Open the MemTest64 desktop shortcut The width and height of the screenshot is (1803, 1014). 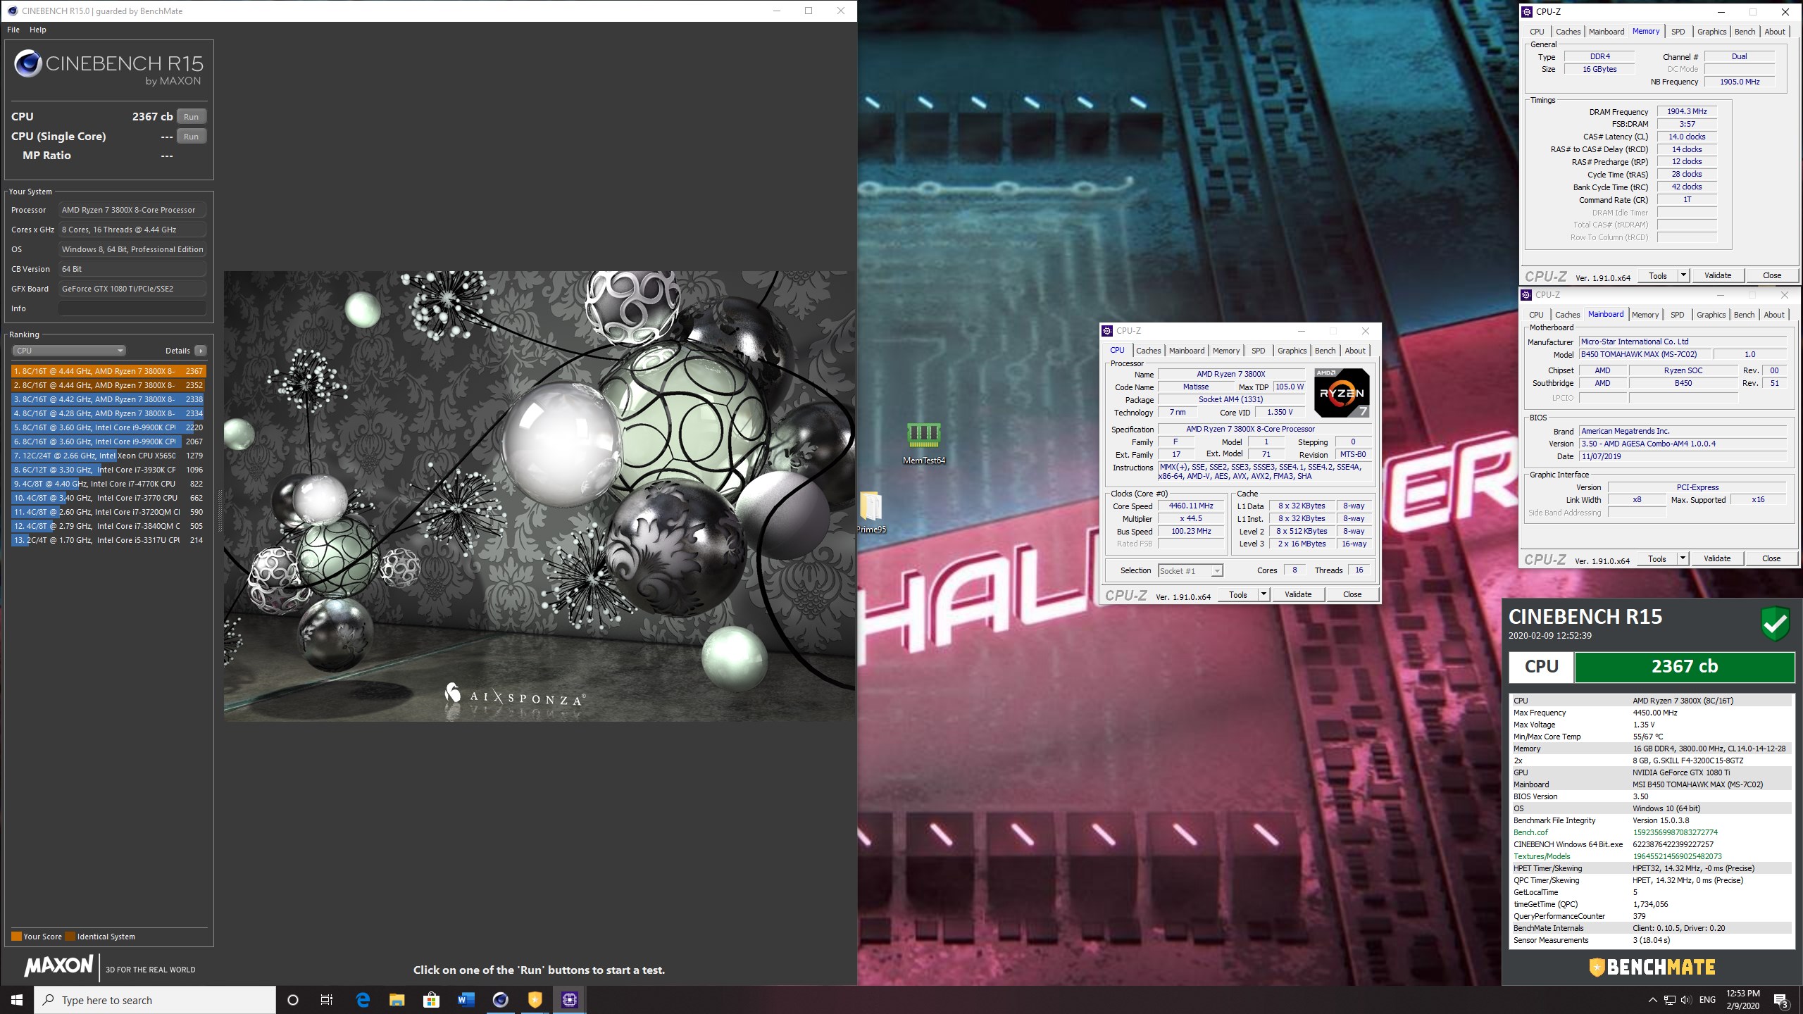(x=923, y=442)
